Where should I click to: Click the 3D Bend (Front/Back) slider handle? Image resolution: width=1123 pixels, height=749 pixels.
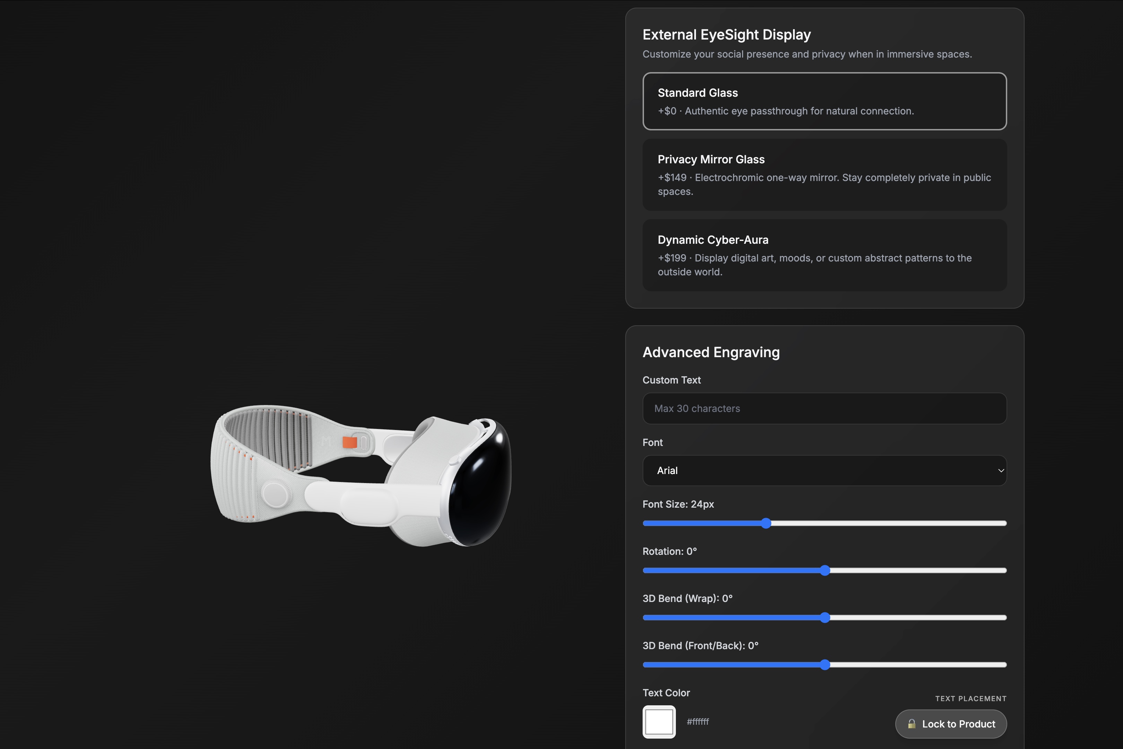[825, 664]
